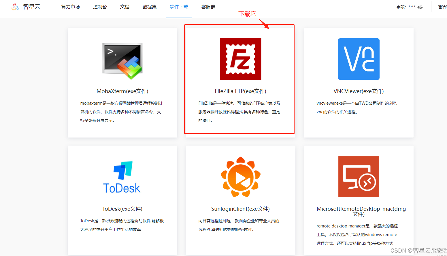
Task: Click the MobaXterm description paragraph
Action: 122,112
